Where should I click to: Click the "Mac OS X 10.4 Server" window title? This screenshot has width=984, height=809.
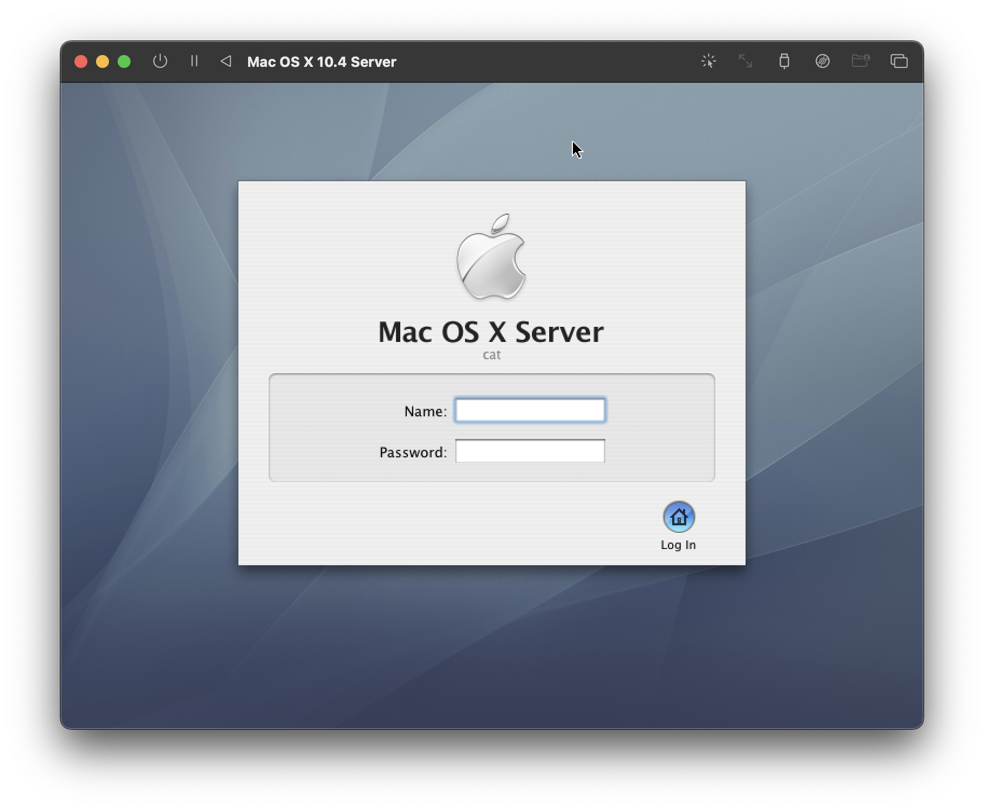click(x=322, y=62)
